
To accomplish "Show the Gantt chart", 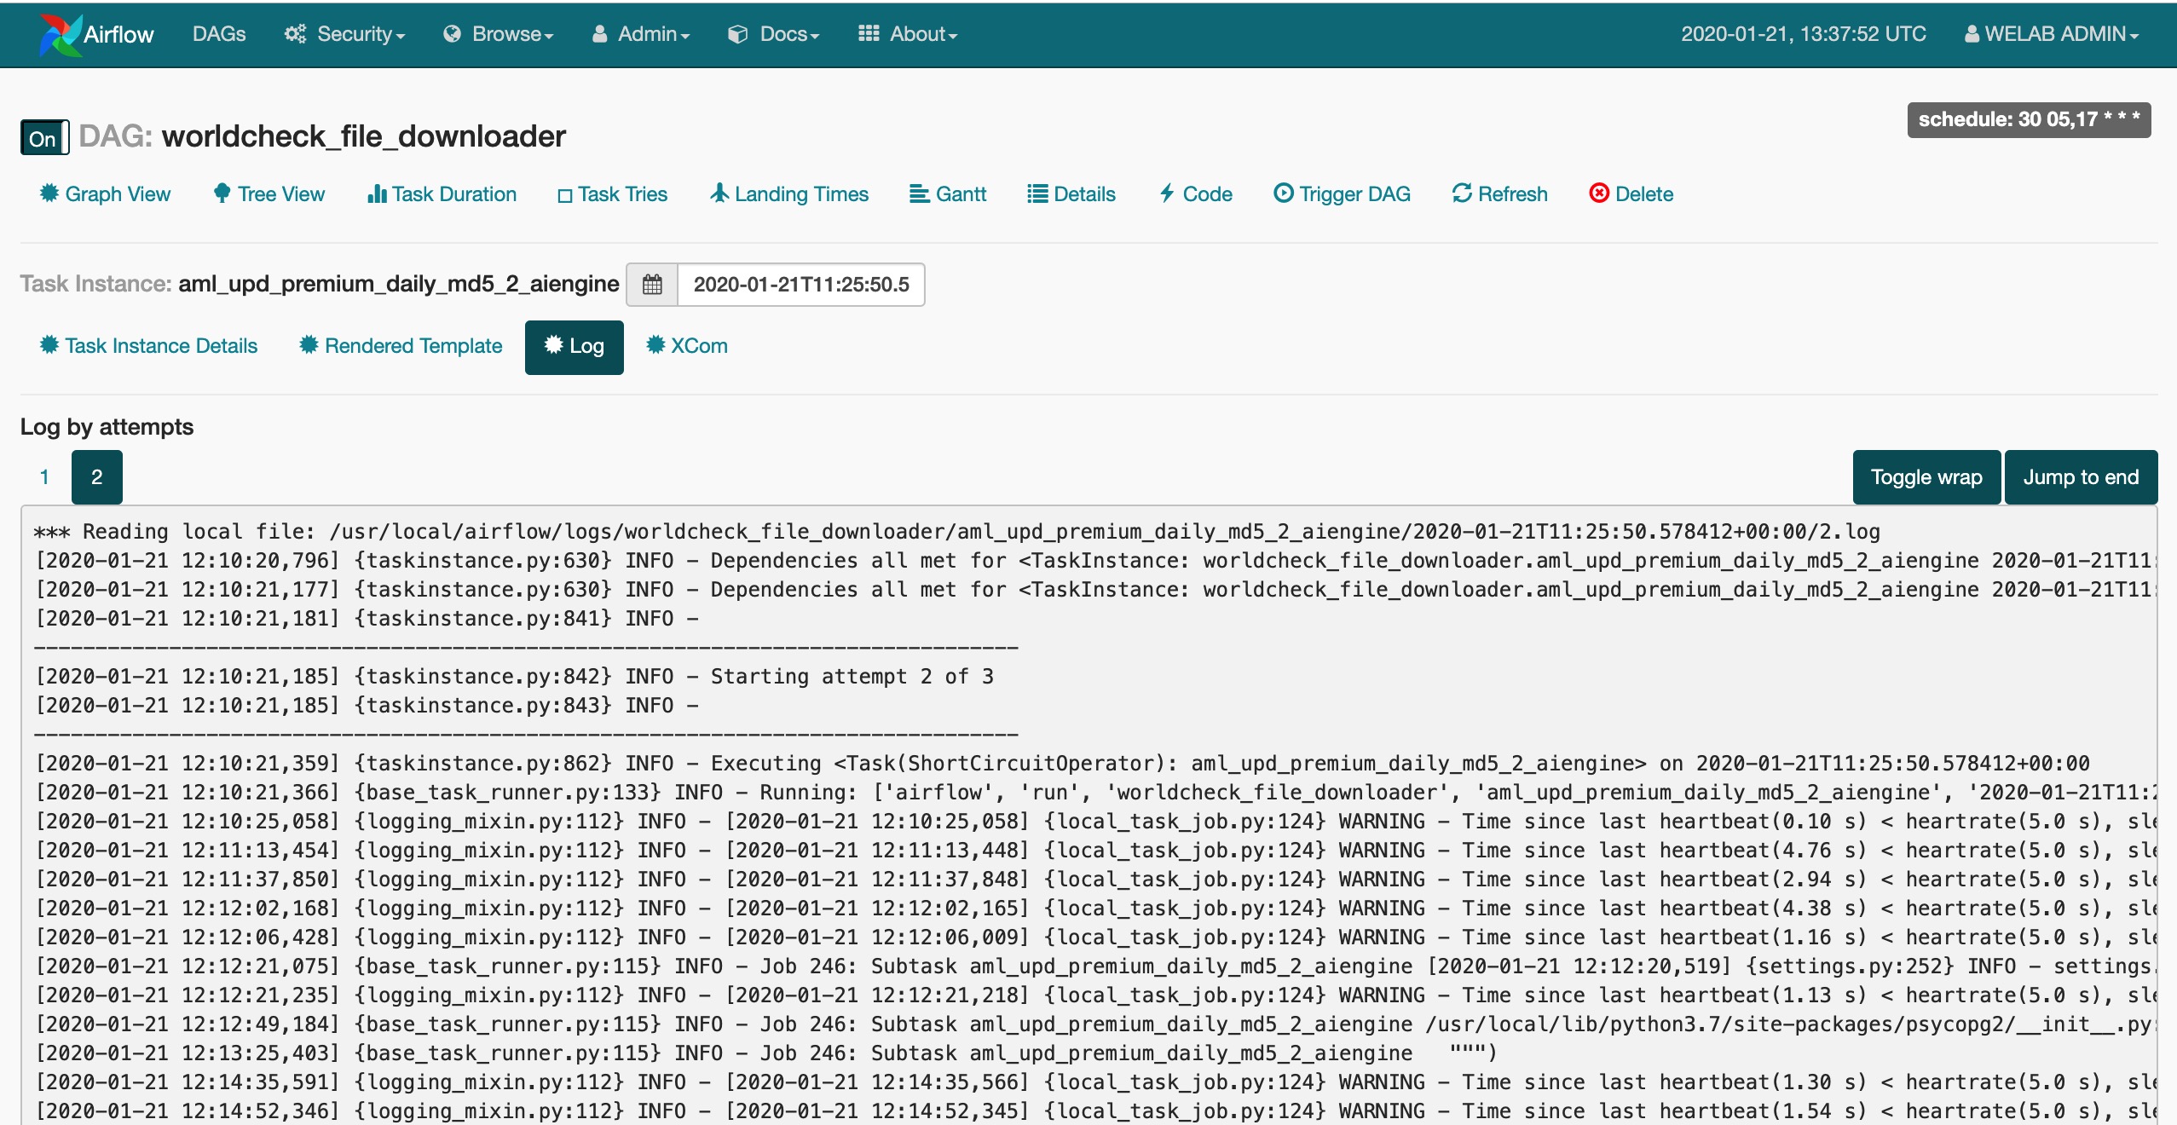I will pyautogui.click(x=947, y=194).
